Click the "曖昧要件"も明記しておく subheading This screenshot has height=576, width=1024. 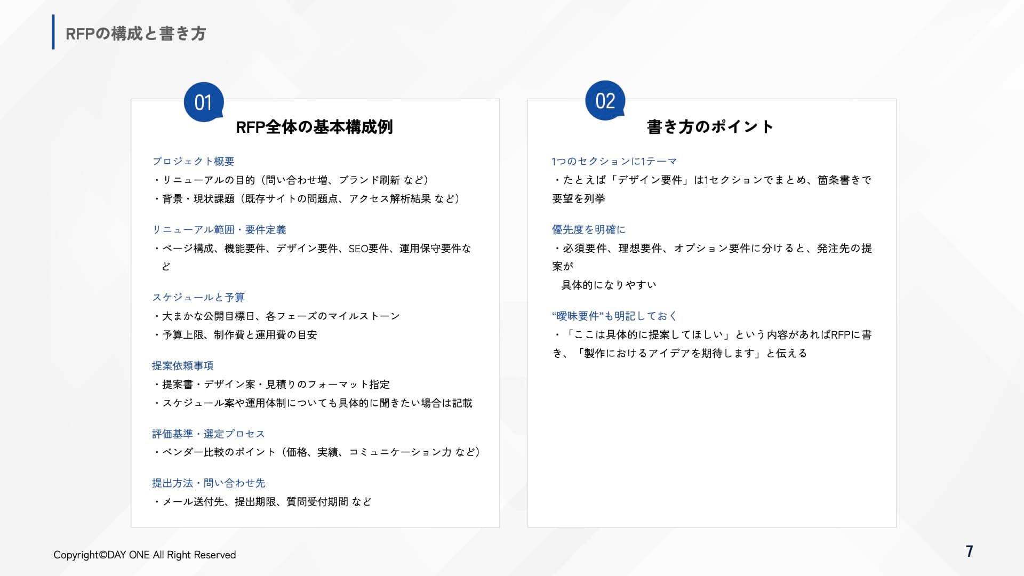click(614, 316)
